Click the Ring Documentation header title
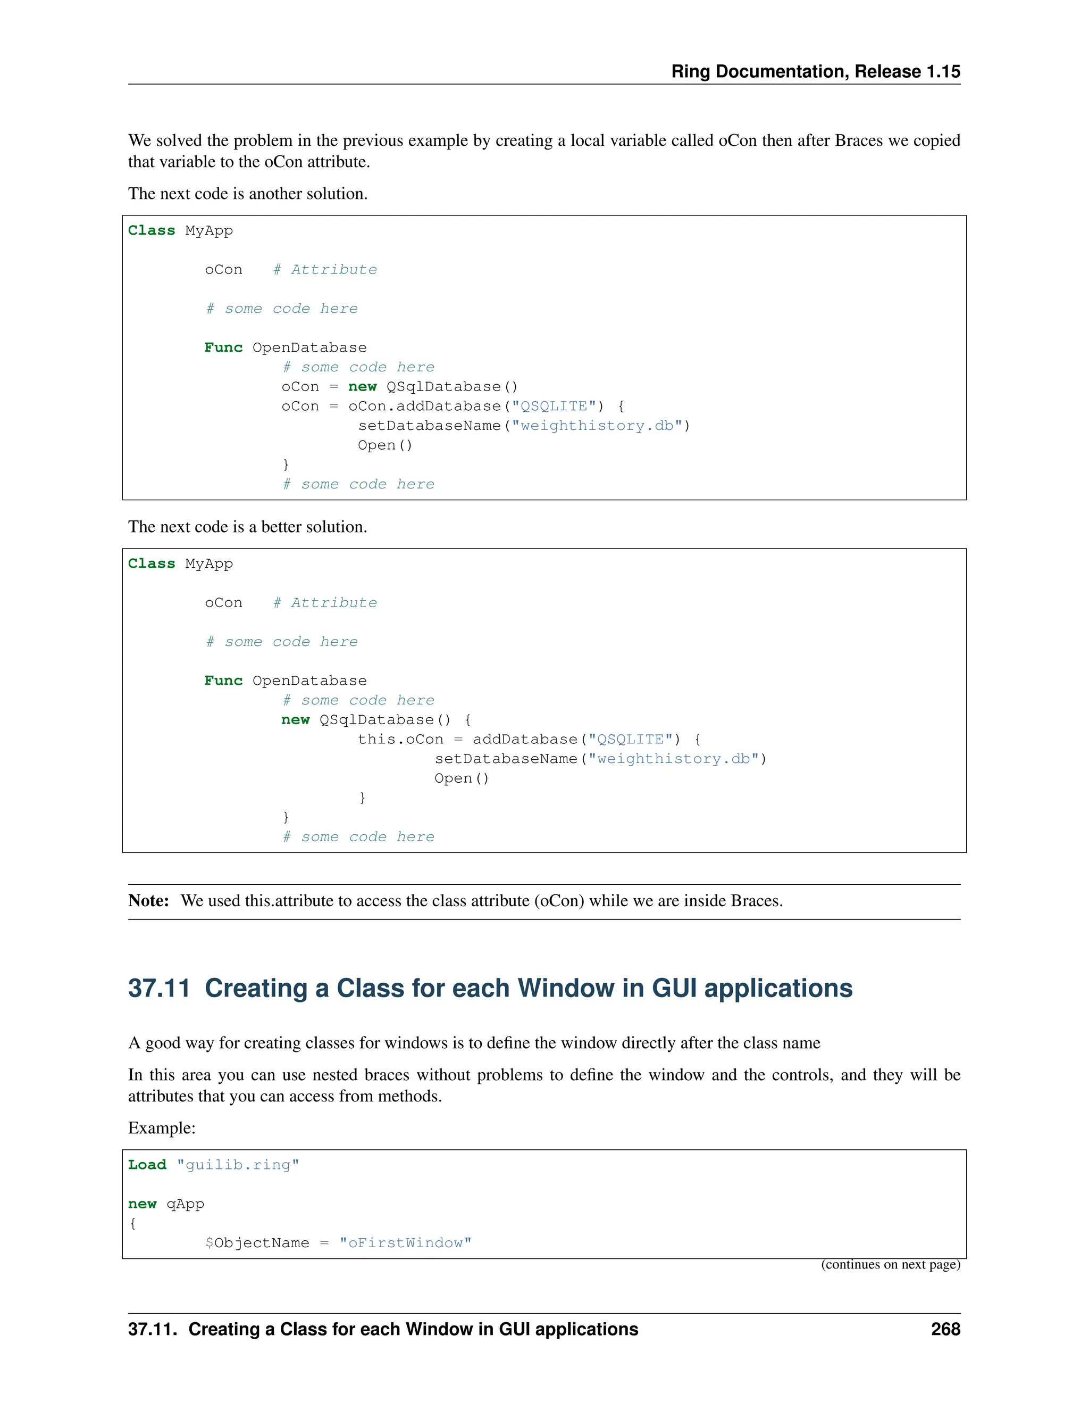The image size is (1089, 1410). pos(815,71)
